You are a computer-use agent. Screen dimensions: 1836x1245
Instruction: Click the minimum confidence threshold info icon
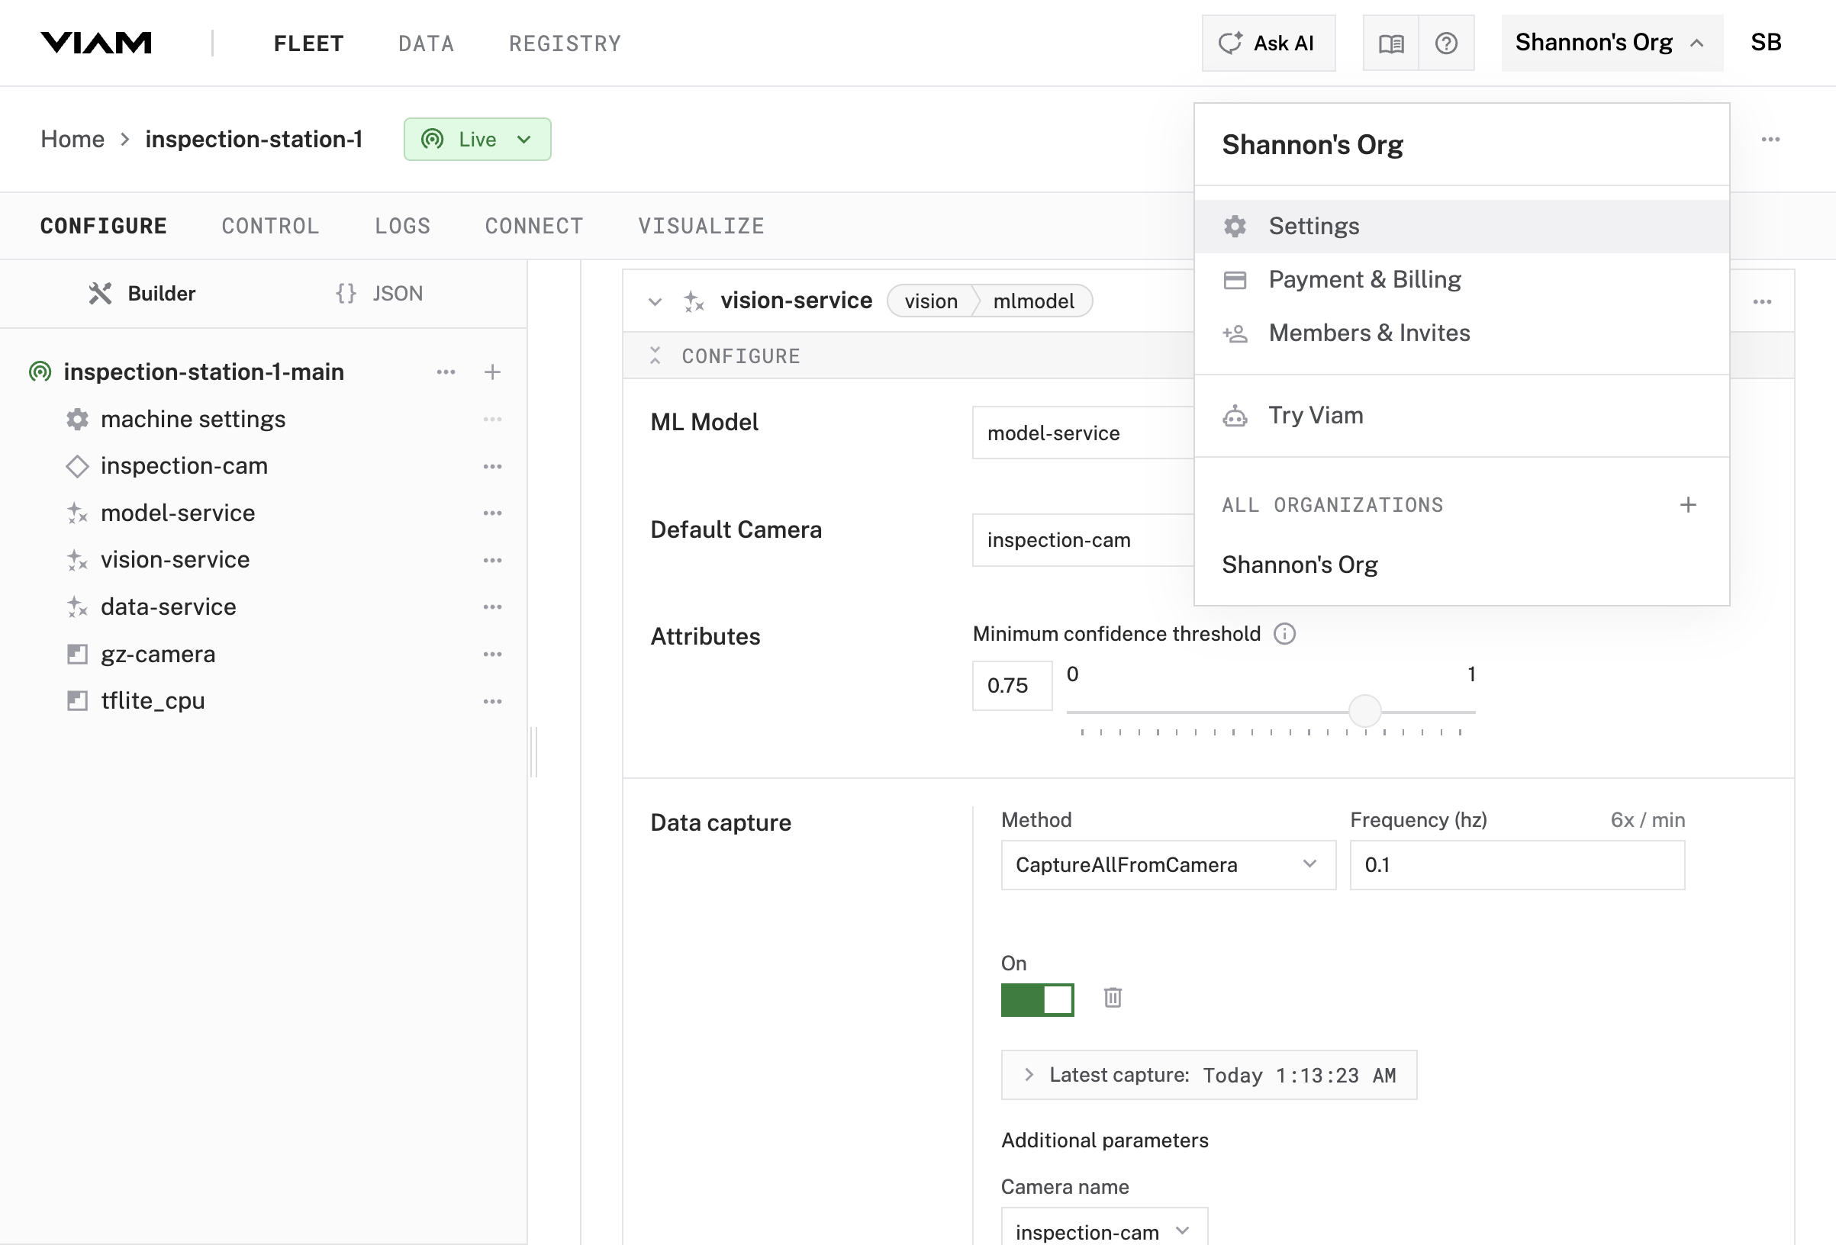pyautogui.click(x=1284, y=633)
